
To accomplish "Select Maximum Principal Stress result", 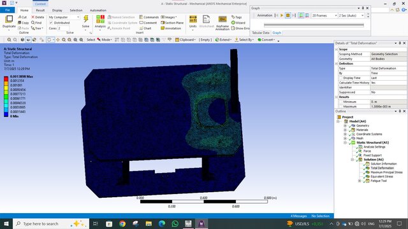I will [386, 172].
